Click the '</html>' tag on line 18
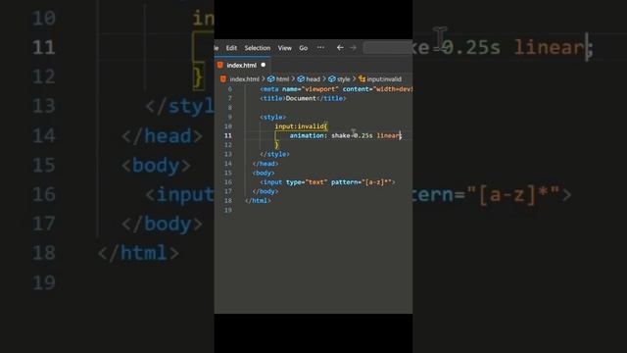Image resolution: width=627 pixels, height=353 pixels. pos(258,200)
